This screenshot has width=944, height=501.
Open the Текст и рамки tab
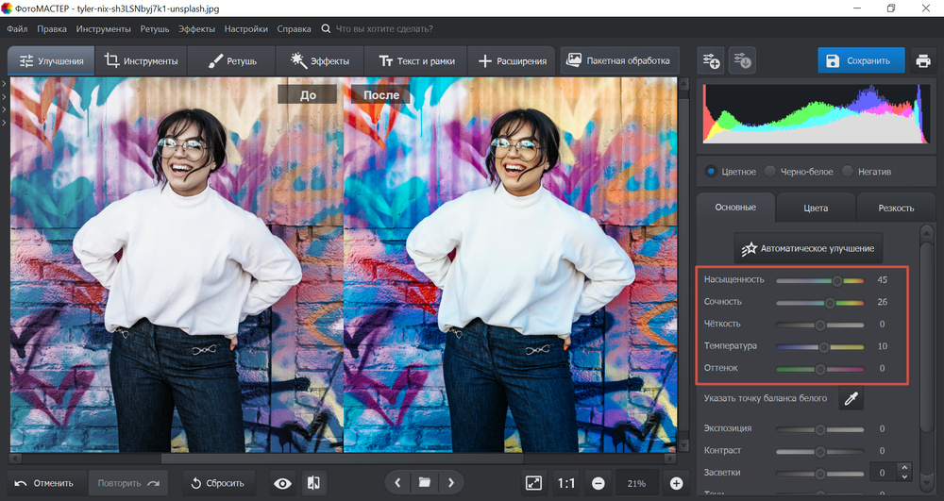tap(415, 61)
